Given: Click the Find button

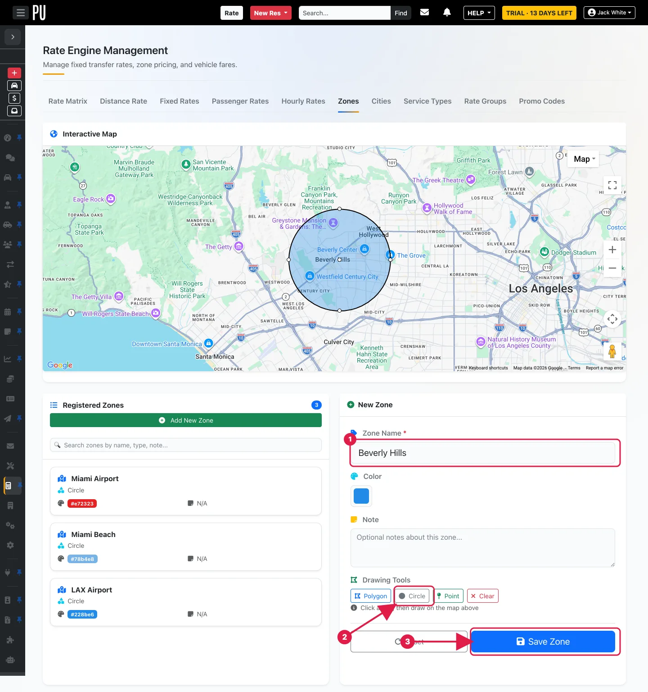Looking at the screenshot, I should point(400,13).
